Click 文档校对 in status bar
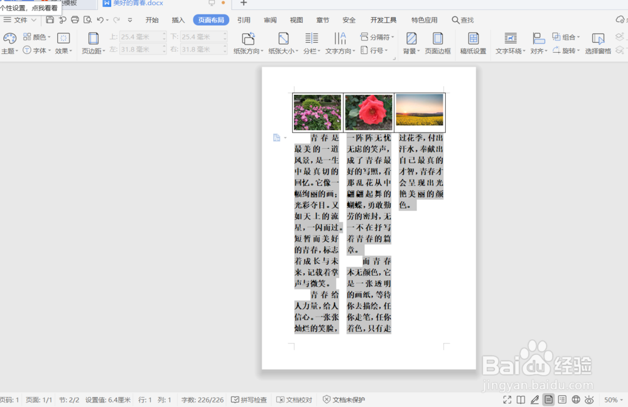 coord(294,399)
